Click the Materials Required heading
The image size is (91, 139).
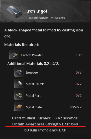click(x=22, y=45)
